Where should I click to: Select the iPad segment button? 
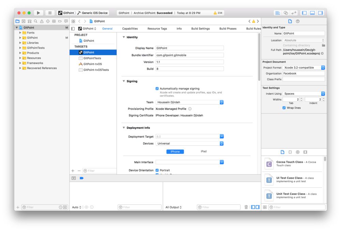[204, 151]
